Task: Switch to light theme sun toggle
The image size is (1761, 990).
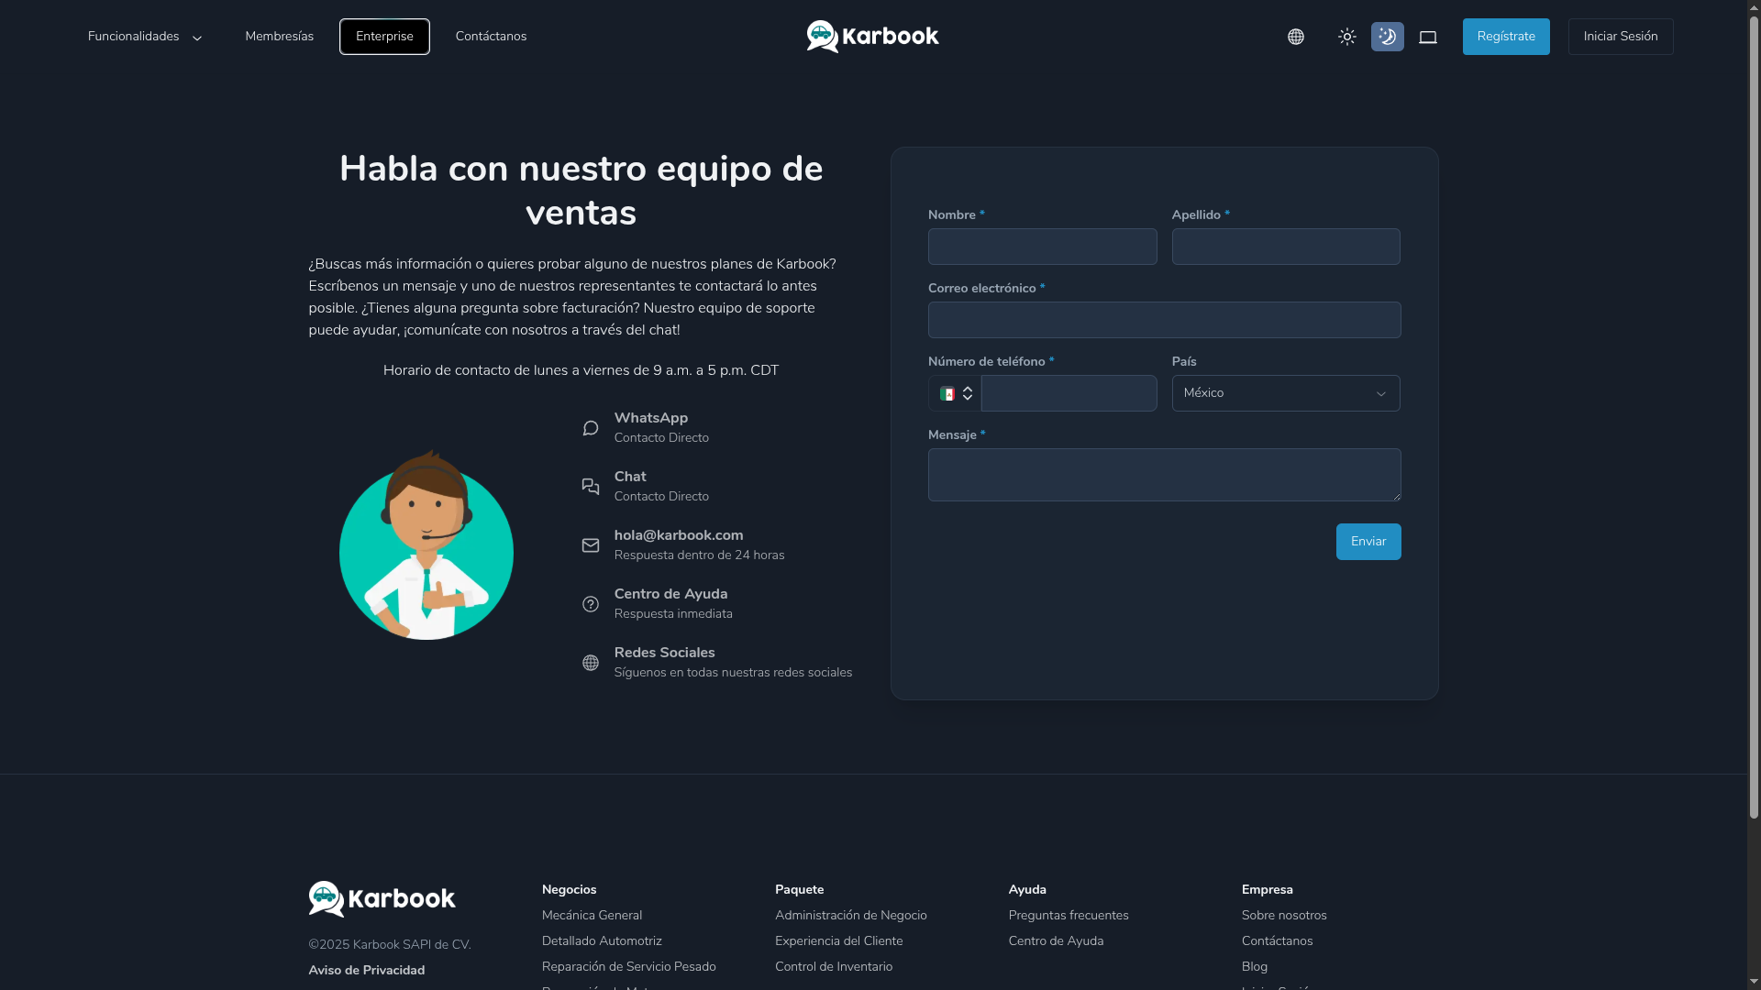Action: [x=1346, y=37]
